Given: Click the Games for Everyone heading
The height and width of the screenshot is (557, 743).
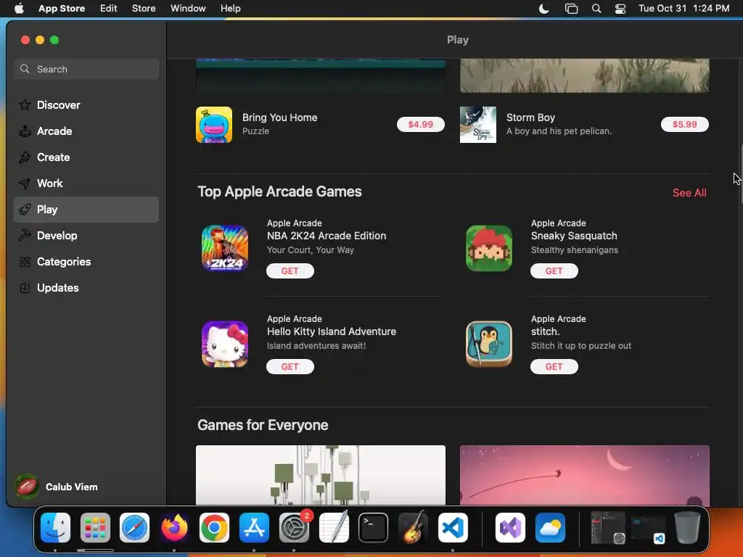Looking at the screenshot, I should [x=263, y=425].
